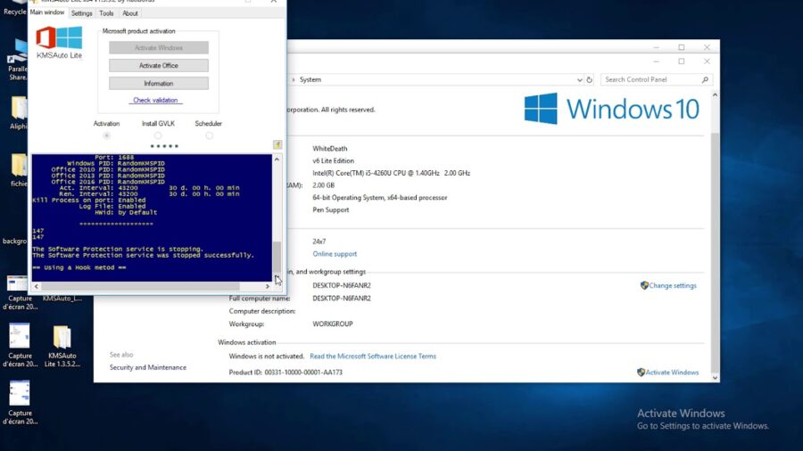
Task: Open the Tools tab
Action: pyautogui.click(x=106, y=13)
